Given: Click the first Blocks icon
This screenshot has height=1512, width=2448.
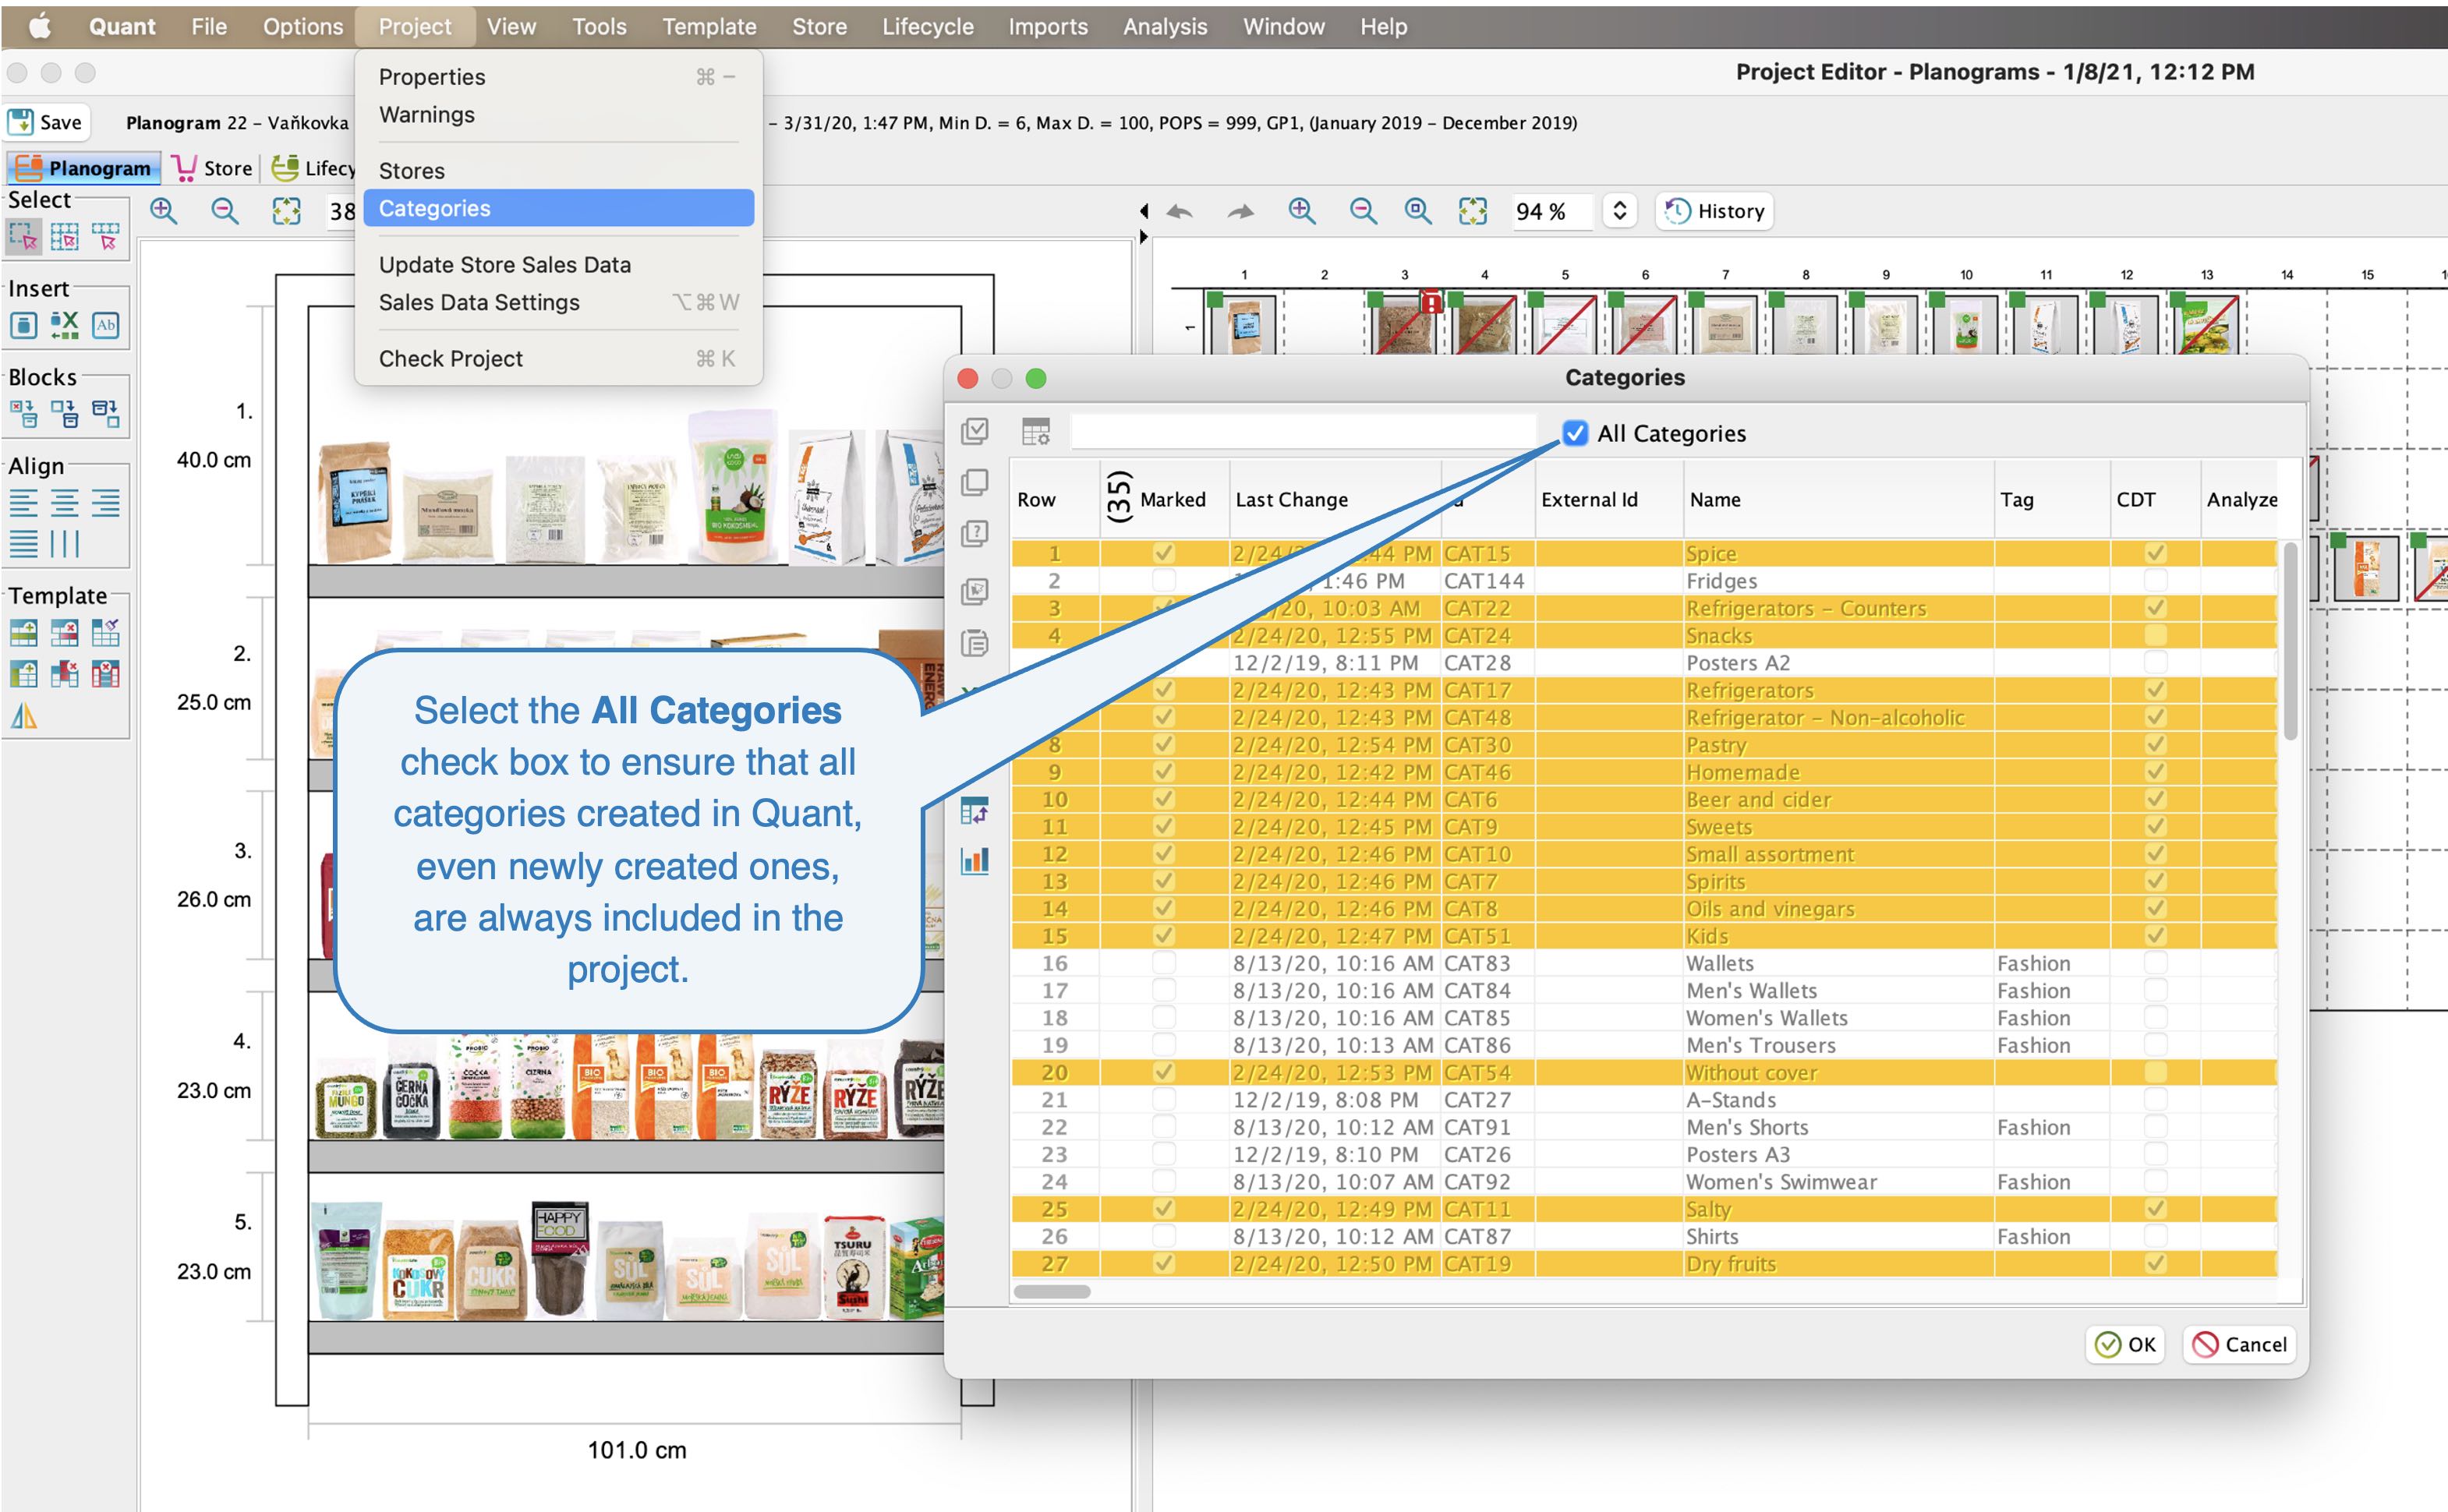Looking at the screenshot, I should tap(24, 413).
